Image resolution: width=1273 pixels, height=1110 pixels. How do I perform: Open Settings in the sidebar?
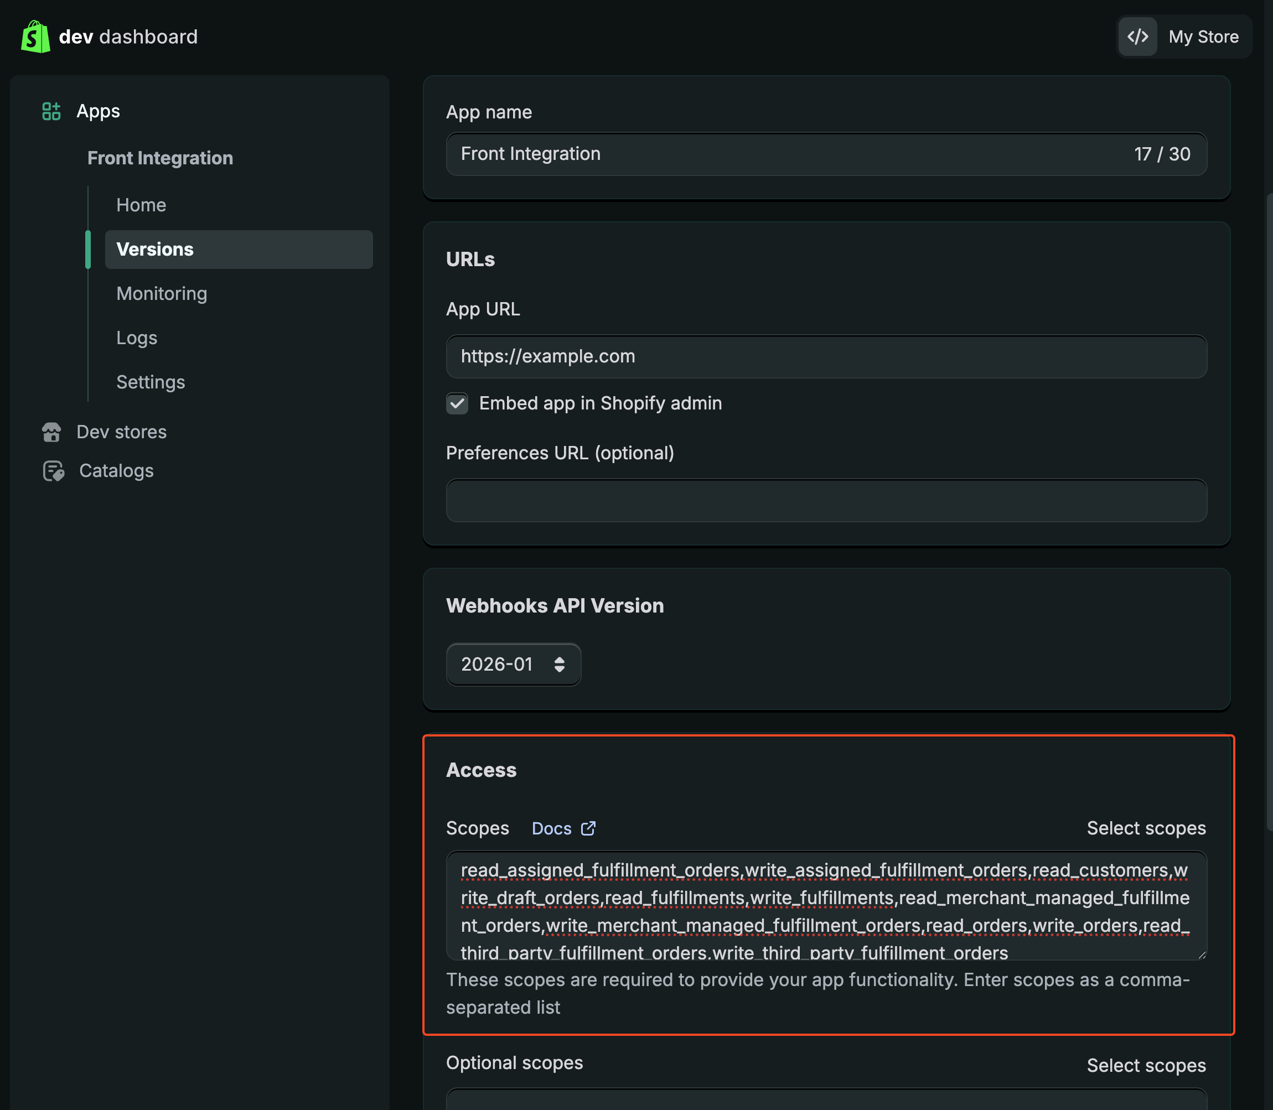pyautogui.click(x=151, y=382)
